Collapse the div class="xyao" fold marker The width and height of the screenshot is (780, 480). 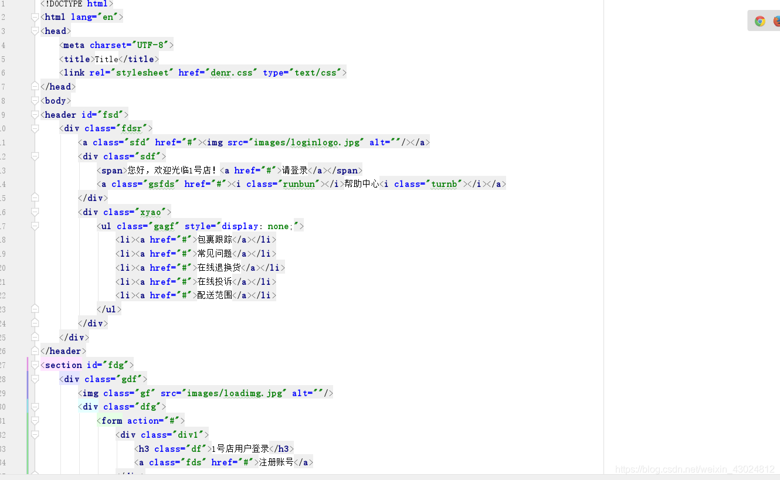click(x=35, y=212)
